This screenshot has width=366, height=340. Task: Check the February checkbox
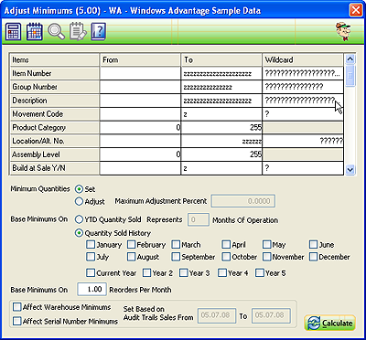(132, 245)
